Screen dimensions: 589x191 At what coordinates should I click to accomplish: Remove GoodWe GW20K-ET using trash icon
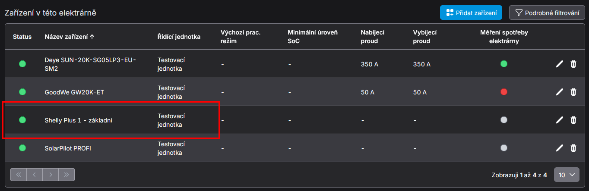573,92
